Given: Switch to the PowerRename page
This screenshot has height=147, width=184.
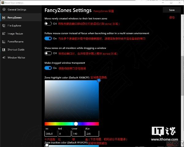Looking at the screenshot, I should click(21, 42).
